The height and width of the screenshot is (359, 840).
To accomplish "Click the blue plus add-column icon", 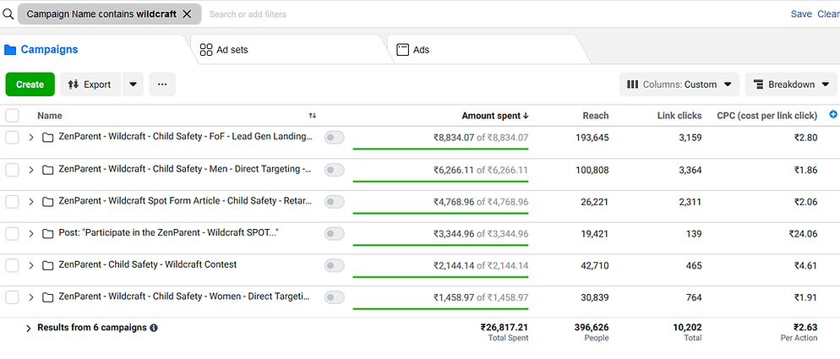I will pos(833,115).
